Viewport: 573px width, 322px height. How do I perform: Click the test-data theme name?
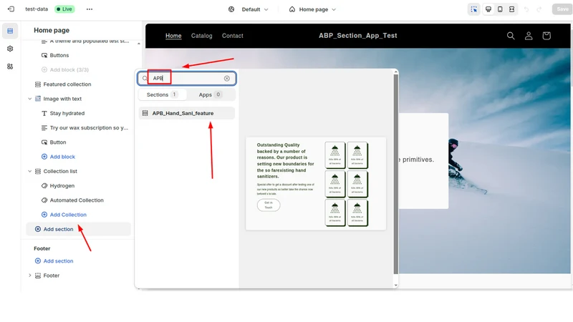pos(37,9)
